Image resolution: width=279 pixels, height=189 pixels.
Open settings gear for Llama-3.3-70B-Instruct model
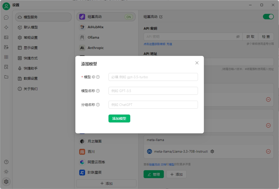click(212, 152)
